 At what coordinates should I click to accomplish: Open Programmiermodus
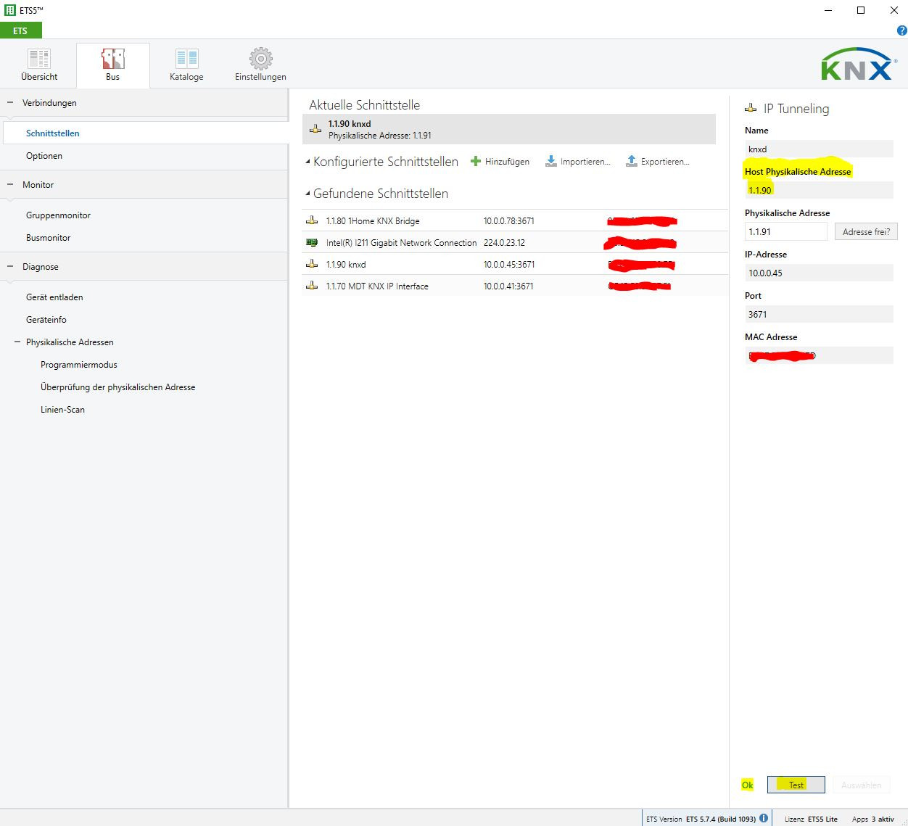pyautogui.click(x=79, y=365)
